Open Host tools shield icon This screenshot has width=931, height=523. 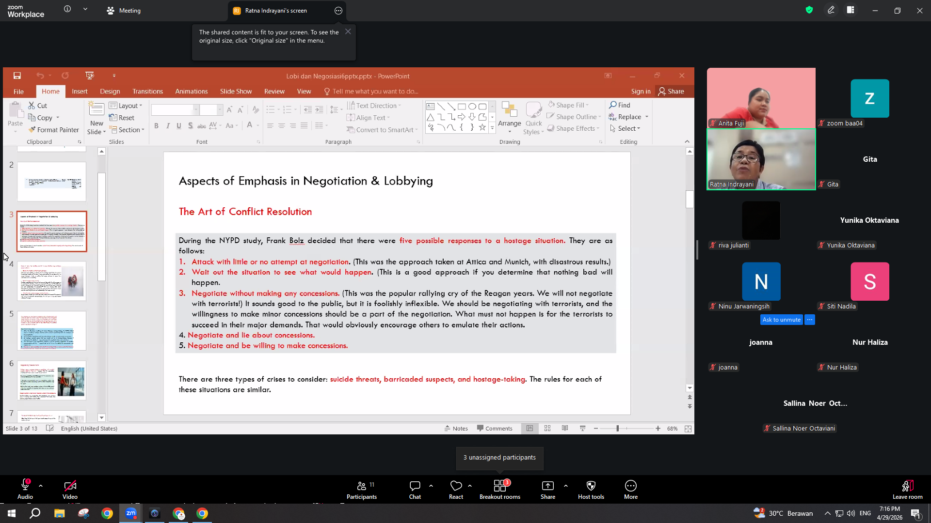[591, 486]
